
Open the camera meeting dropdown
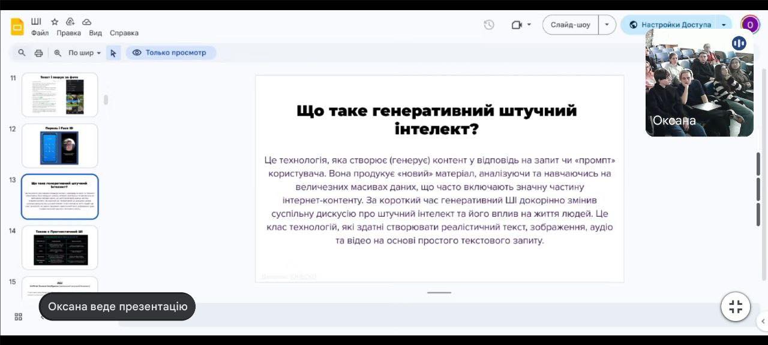[x=521, y=25]
